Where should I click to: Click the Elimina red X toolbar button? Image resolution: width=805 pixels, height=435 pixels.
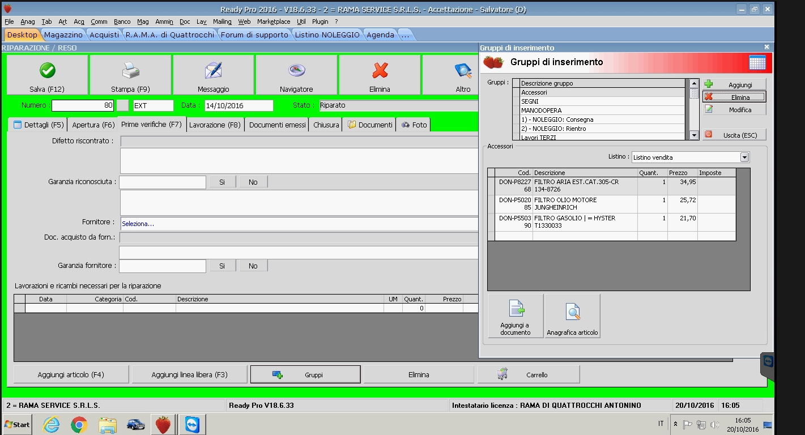tap(380, 75)
